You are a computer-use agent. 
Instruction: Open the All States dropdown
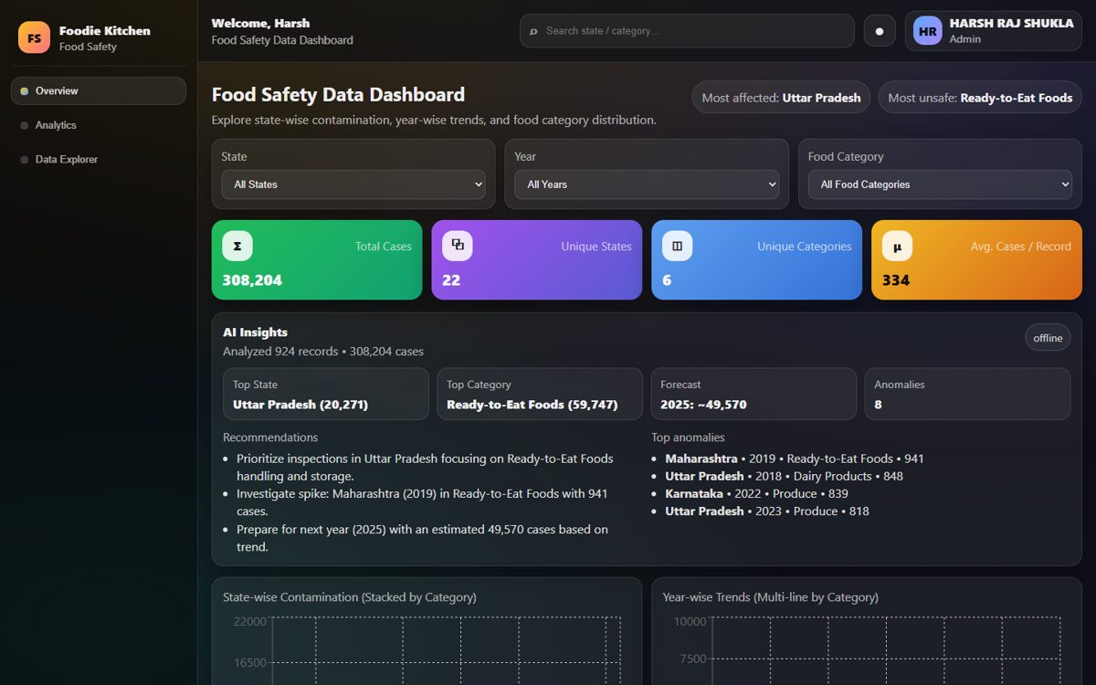[x=353, y=184]
